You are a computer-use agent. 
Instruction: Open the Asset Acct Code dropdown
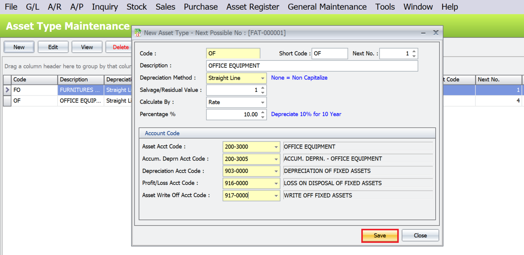[276, 147]
